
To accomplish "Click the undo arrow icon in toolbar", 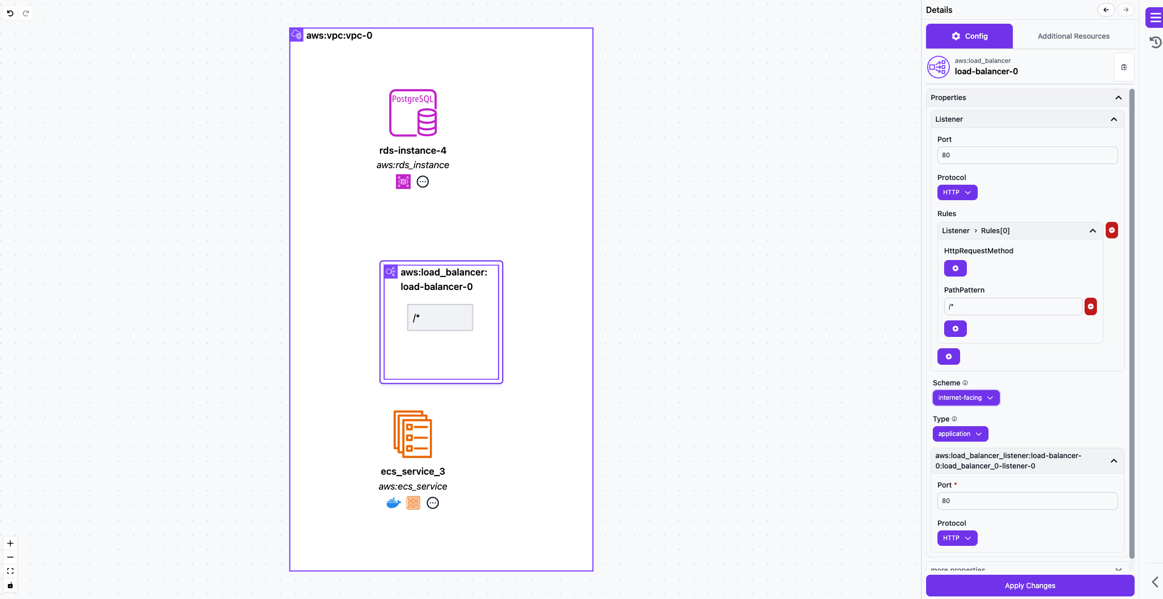I will 11,13.
